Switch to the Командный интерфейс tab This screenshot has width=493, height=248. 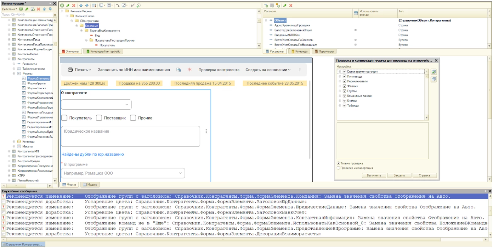[x=103, y=52]
